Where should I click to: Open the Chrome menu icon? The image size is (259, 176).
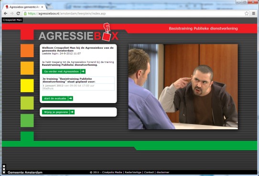[x=254, y=13]
